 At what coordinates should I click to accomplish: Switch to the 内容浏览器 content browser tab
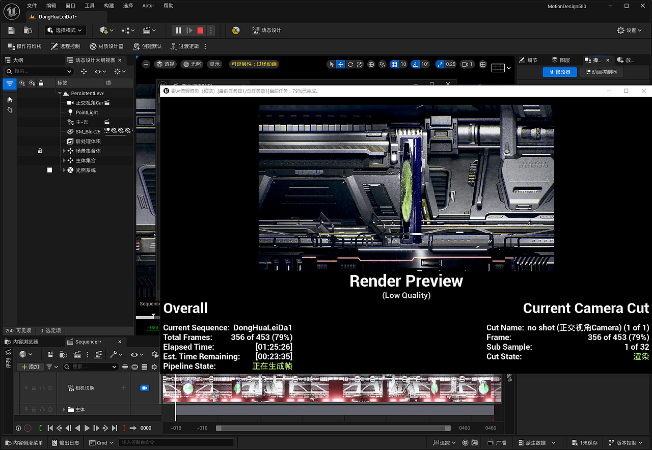click(x=21, y=342)
